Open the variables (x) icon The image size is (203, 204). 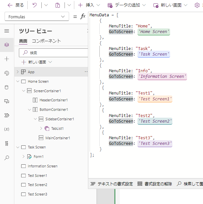coord(7,129)
